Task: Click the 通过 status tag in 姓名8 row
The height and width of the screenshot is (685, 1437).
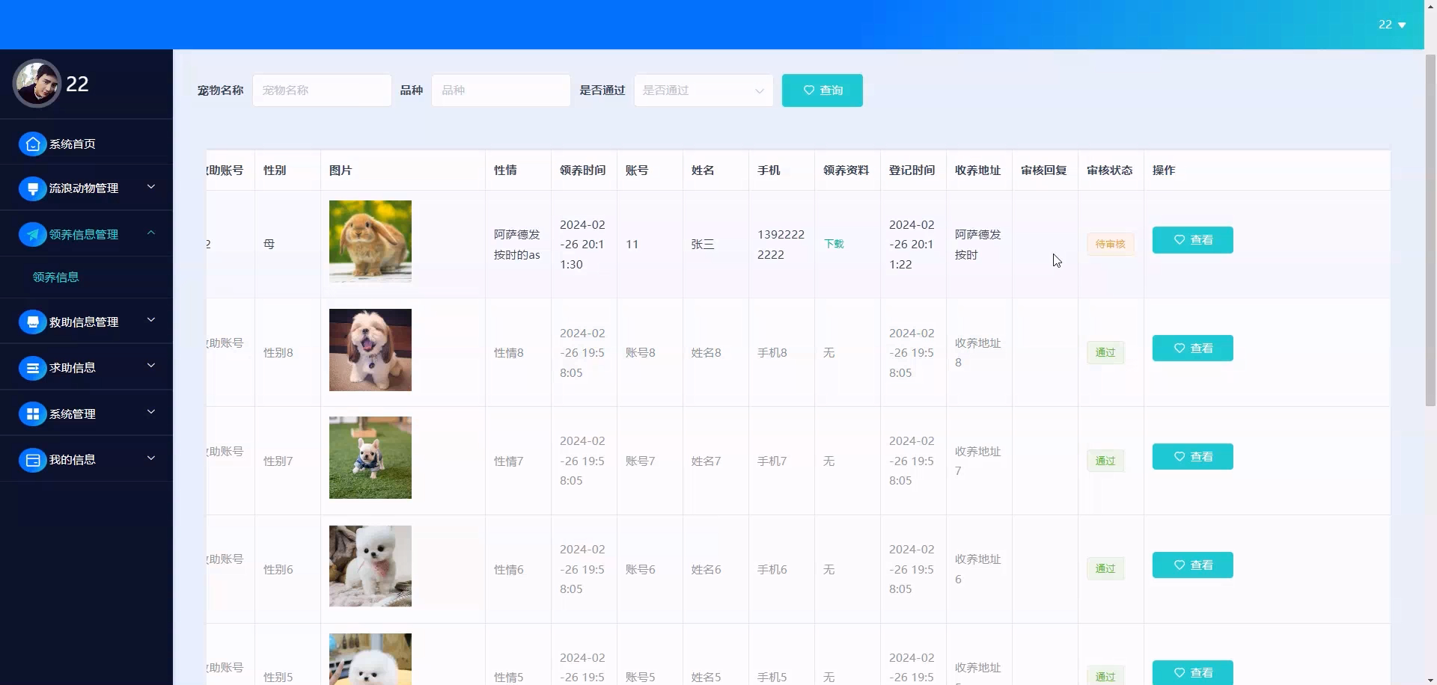Action: (1105, 353)
